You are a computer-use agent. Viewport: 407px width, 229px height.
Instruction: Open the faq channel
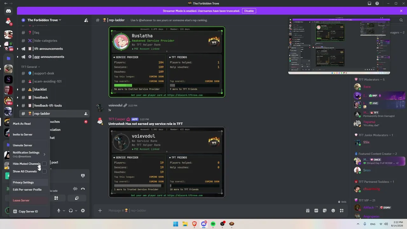click(x=54, y=32)
